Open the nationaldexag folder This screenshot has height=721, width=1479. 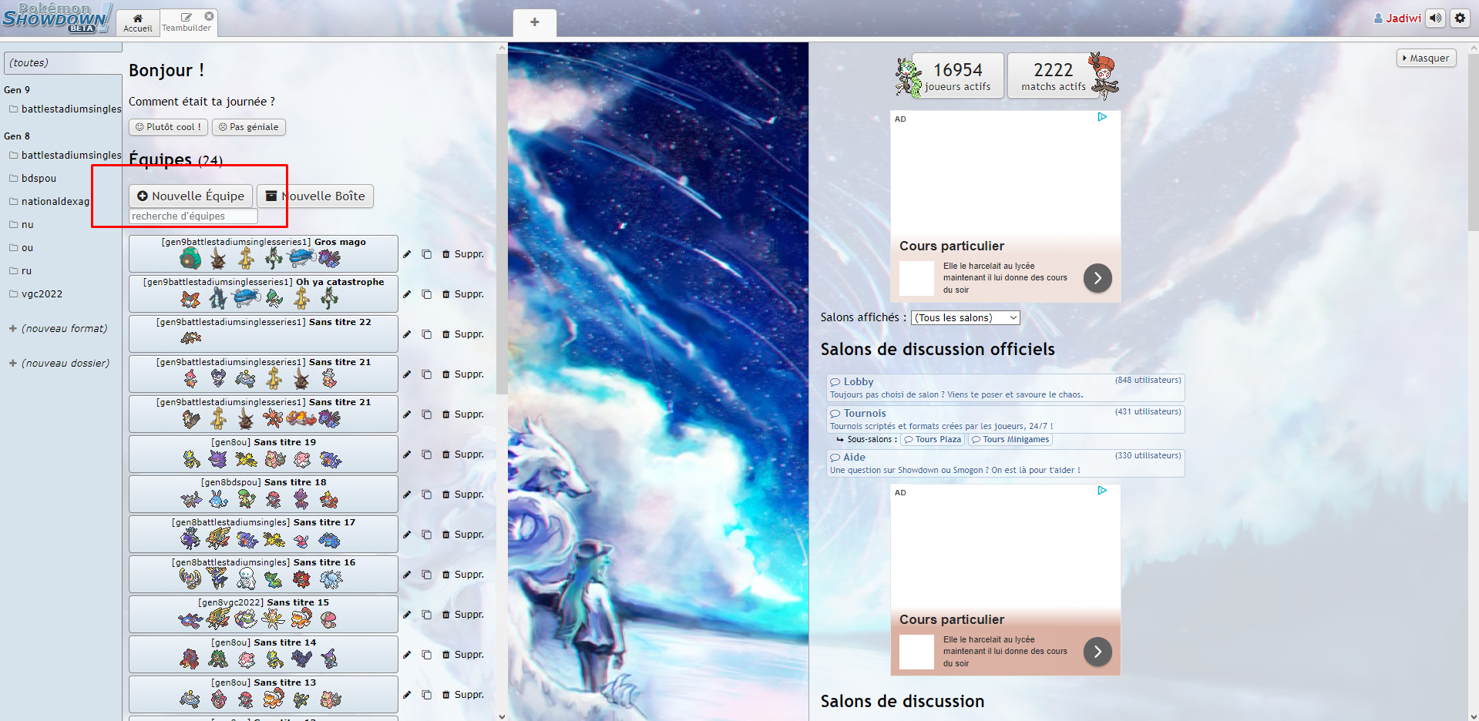coord(49,202)
